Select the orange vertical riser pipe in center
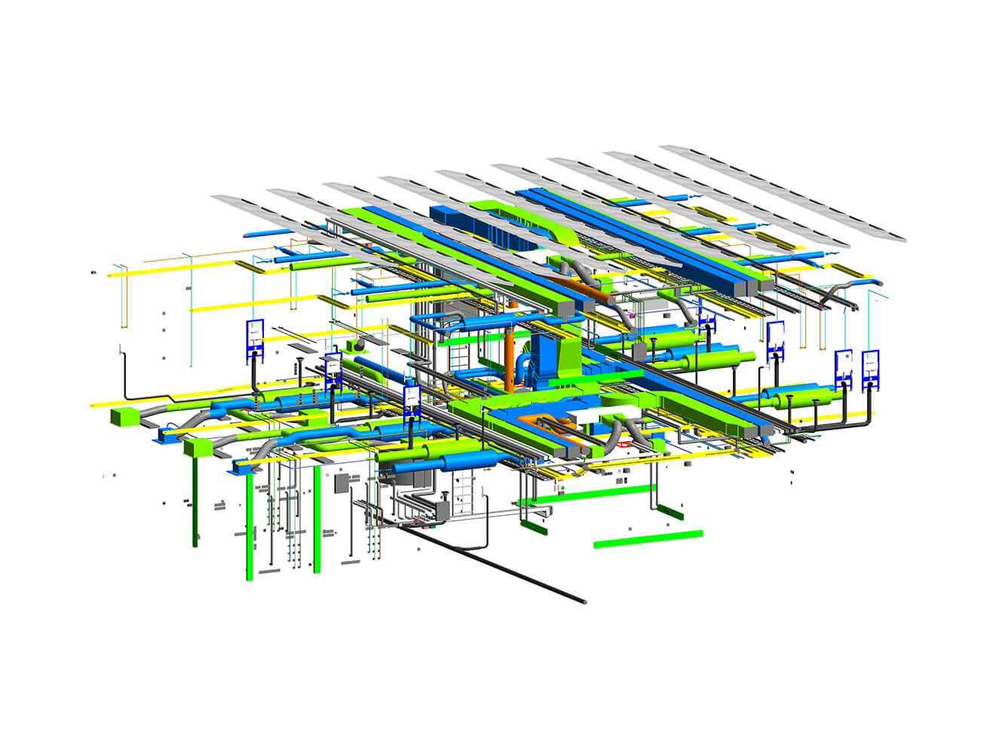 [x=510, y=360]
